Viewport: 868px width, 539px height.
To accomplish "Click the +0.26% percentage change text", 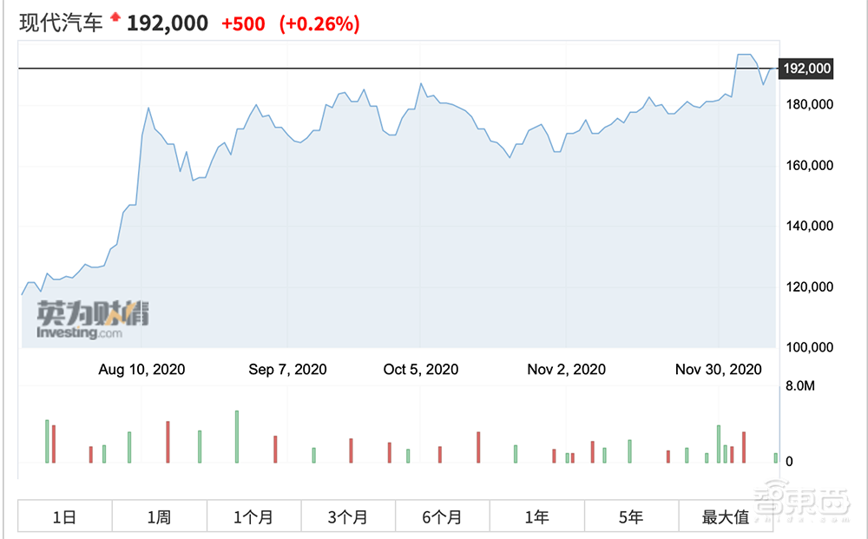I will click(x=319, y=24).
